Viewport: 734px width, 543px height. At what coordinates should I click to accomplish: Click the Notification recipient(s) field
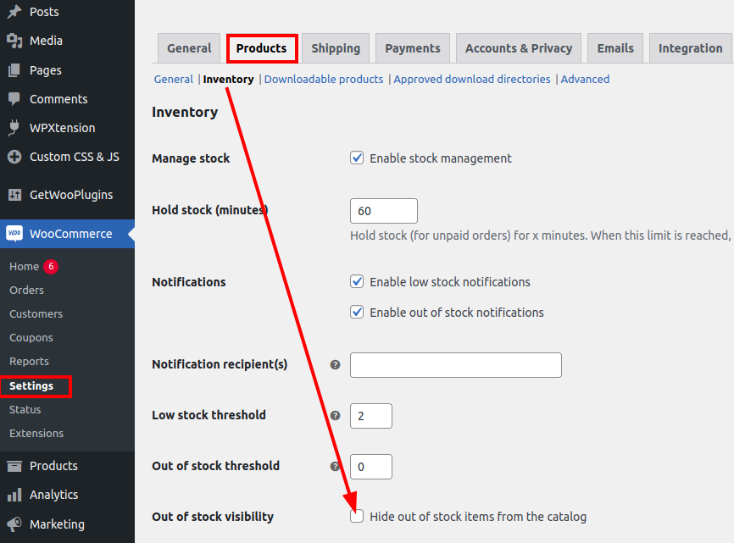[456, 365]
